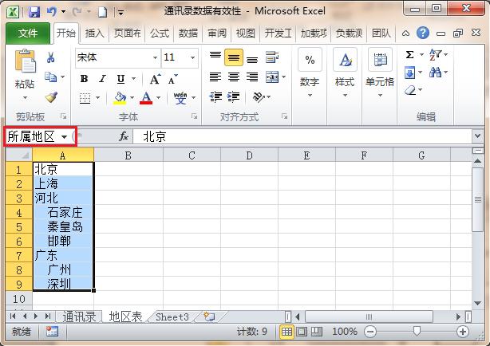This screenshot has width=490, height=346.
Task: Toggle Bold formatting
Action: [84, 79]
